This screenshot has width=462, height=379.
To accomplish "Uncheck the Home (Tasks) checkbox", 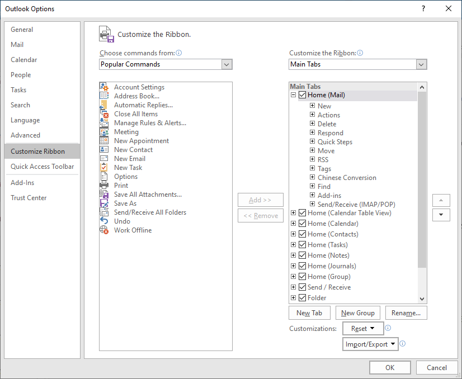I will 302,245.
